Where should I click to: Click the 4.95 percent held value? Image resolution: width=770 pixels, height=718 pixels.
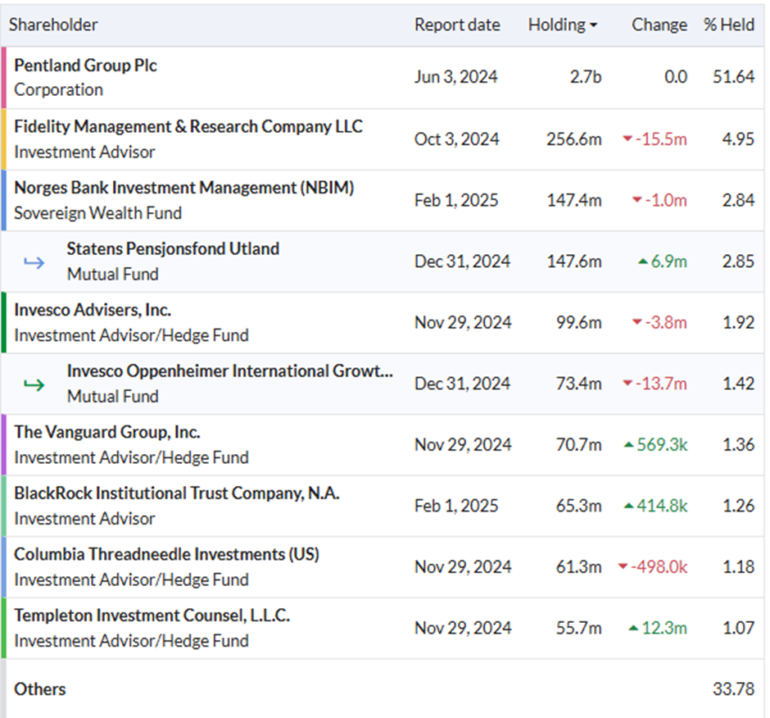pyautogui.click(x=738, y=139)
